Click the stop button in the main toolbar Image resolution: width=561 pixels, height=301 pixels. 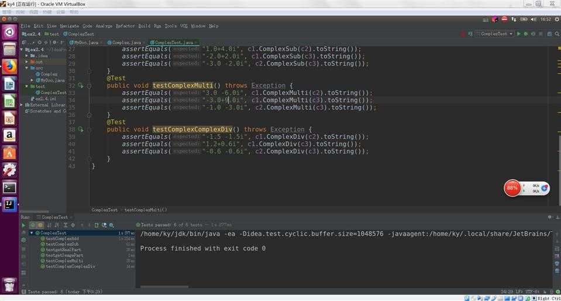541,34
